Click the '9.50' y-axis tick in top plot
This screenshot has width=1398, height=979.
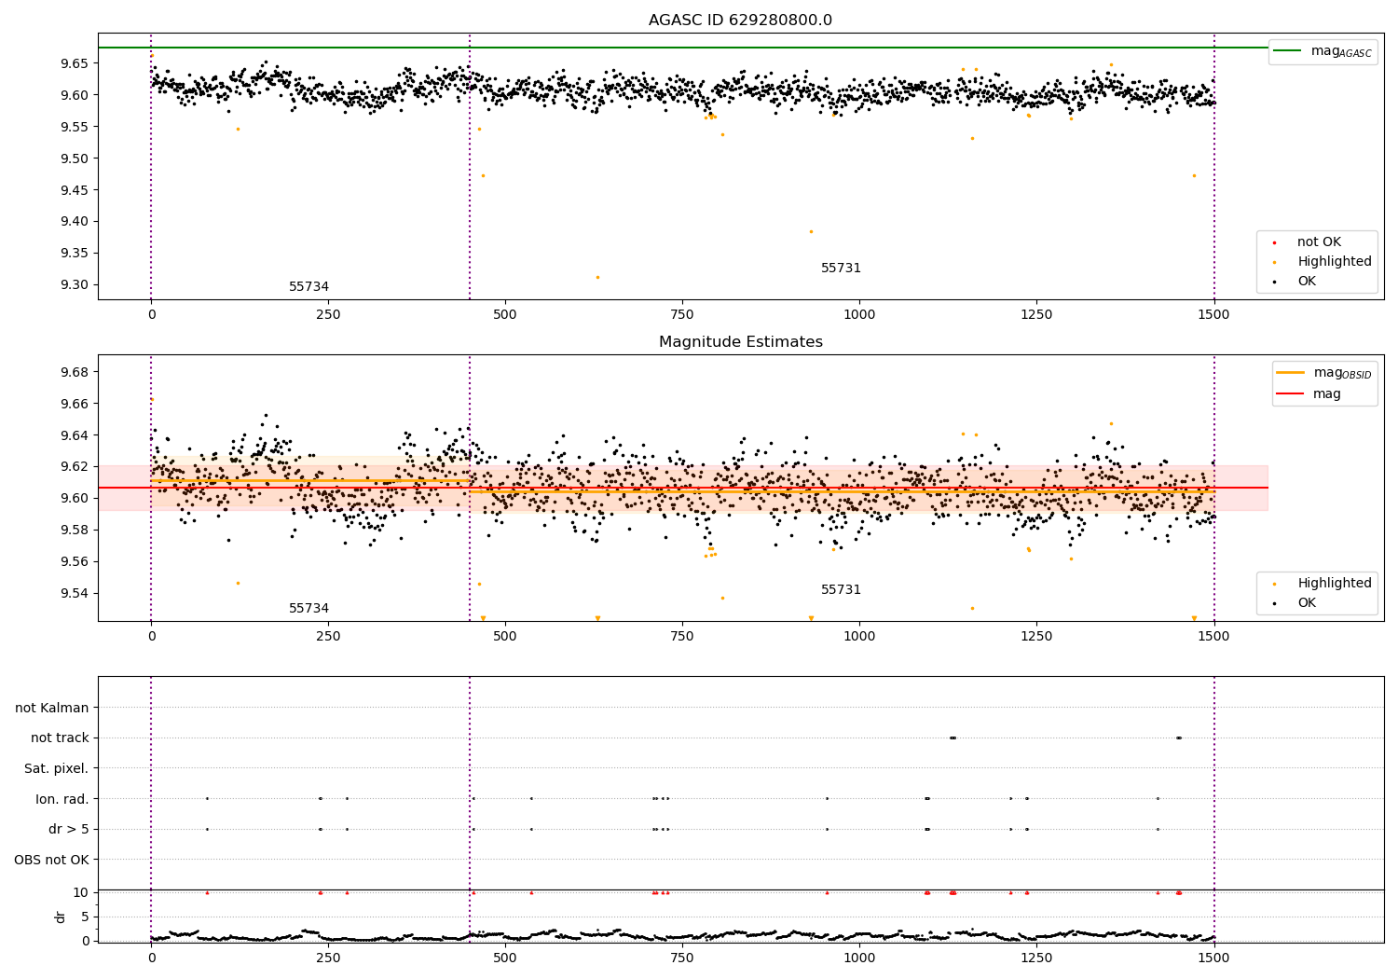pyautogui.click(x=74, y=159)
